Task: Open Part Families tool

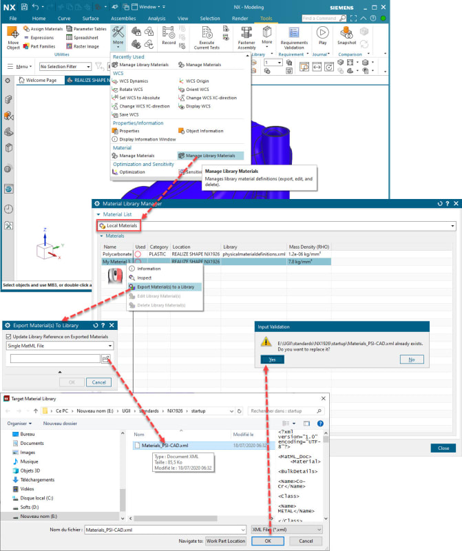Action: (x=39, y=46)
